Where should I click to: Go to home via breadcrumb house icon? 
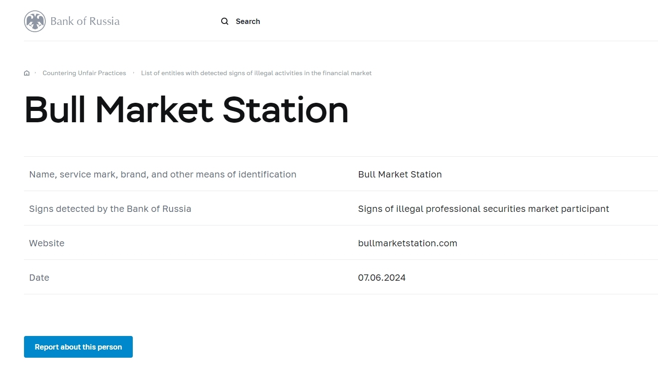27,73
